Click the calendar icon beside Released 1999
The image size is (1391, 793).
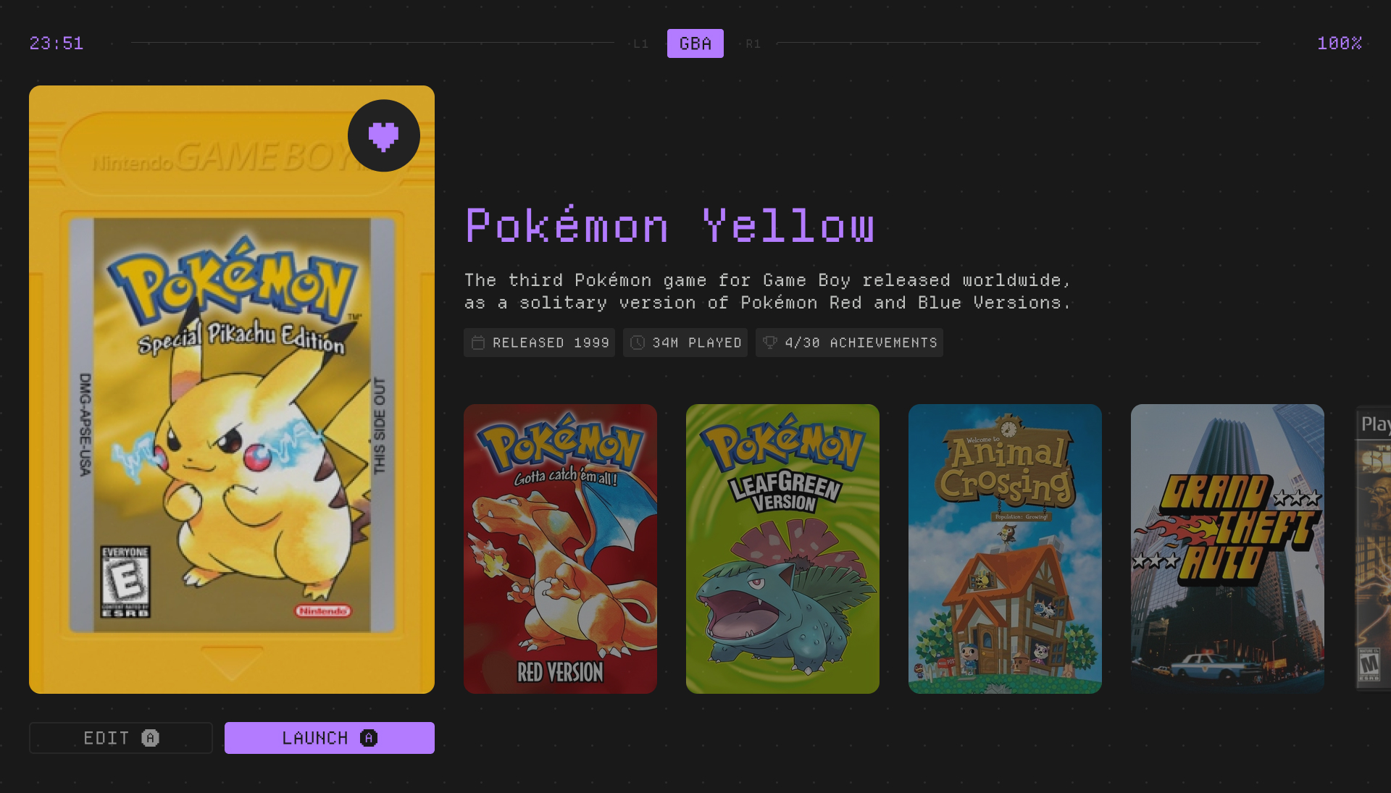tap(478, 343)
